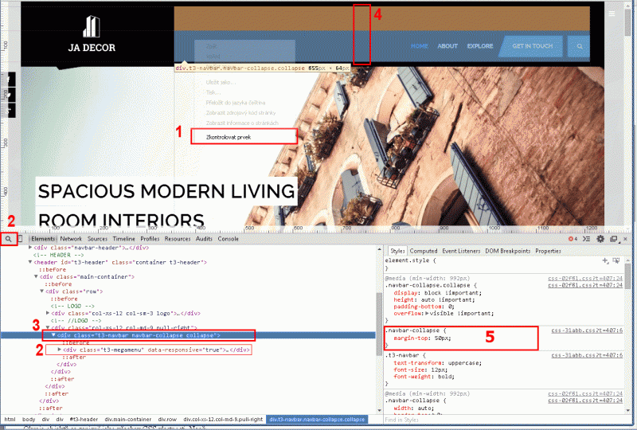Close DevTools with the X button
637x430 pixels.
(626, 239)
